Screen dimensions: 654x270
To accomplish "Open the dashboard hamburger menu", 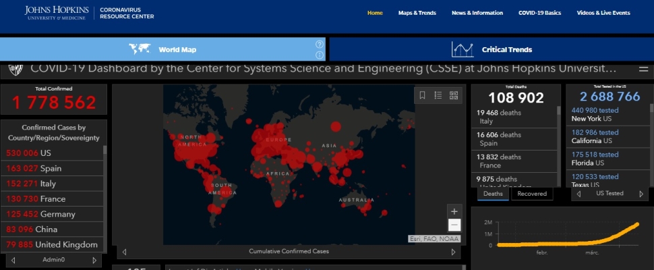I will coord(643,69).
